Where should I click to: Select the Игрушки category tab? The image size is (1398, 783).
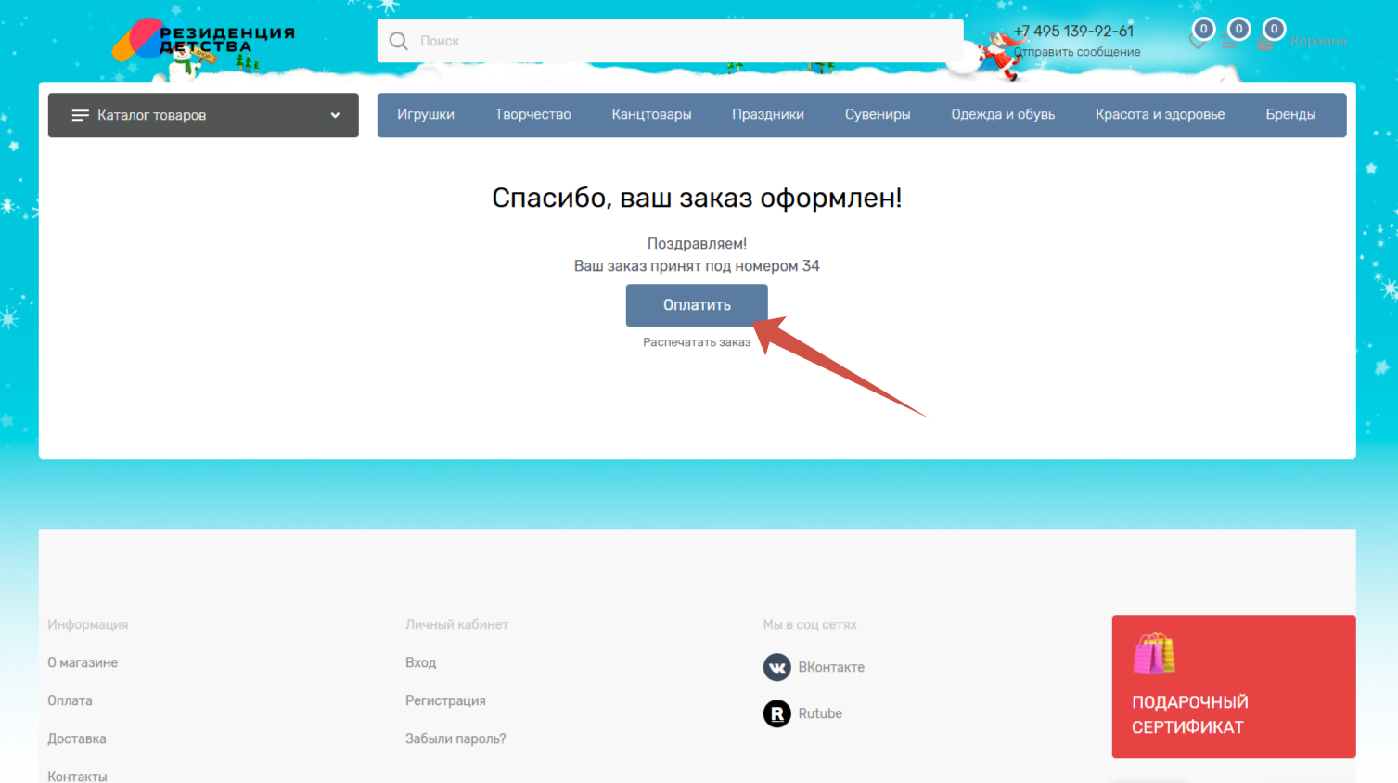[426, 114]
